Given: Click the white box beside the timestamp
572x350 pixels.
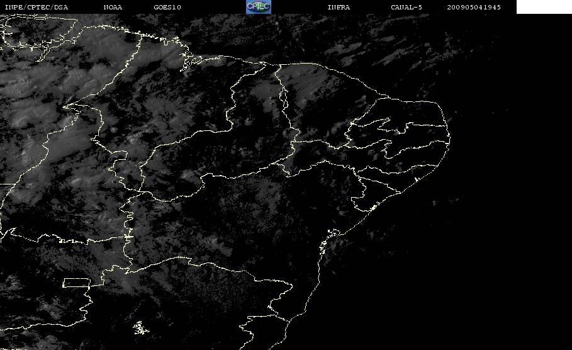Looking at the screenshot, I should point(544,7).
